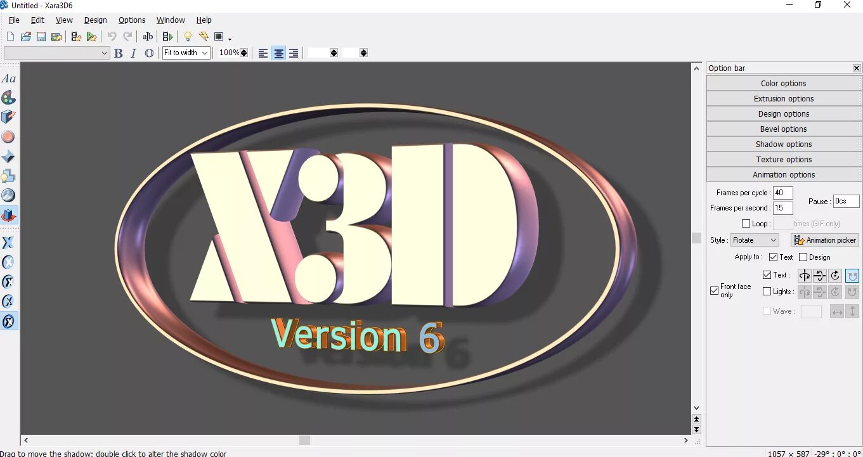Click the Bevel options diamond icon
The image size is (863, 457).
coord(8,157)
